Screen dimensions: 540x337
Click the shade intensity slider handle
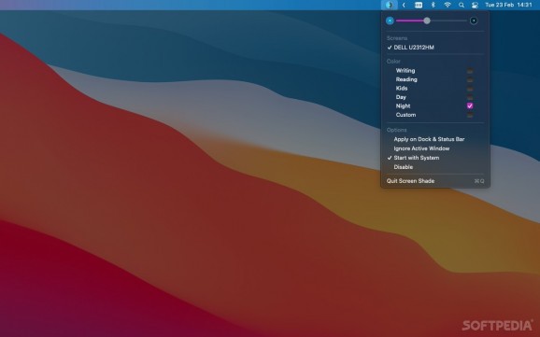tap(427, 21)
